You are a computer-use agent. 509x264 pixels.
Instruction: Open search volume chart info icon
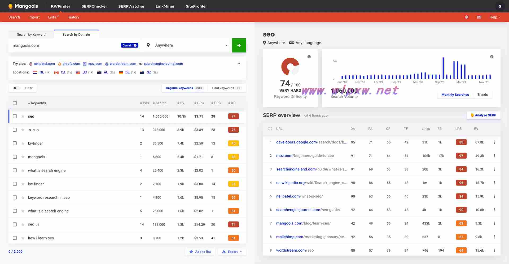click(492, 57)
